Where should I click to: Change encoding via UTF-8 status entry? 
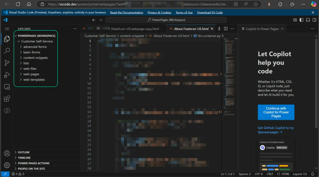point(259,174)
